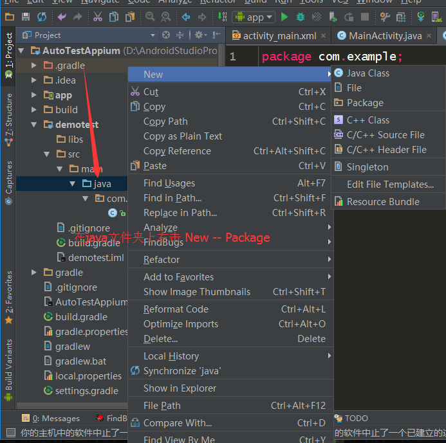Select Java Class in New submenu
This screenshot has height=443, width=446.
coord(367,73)
